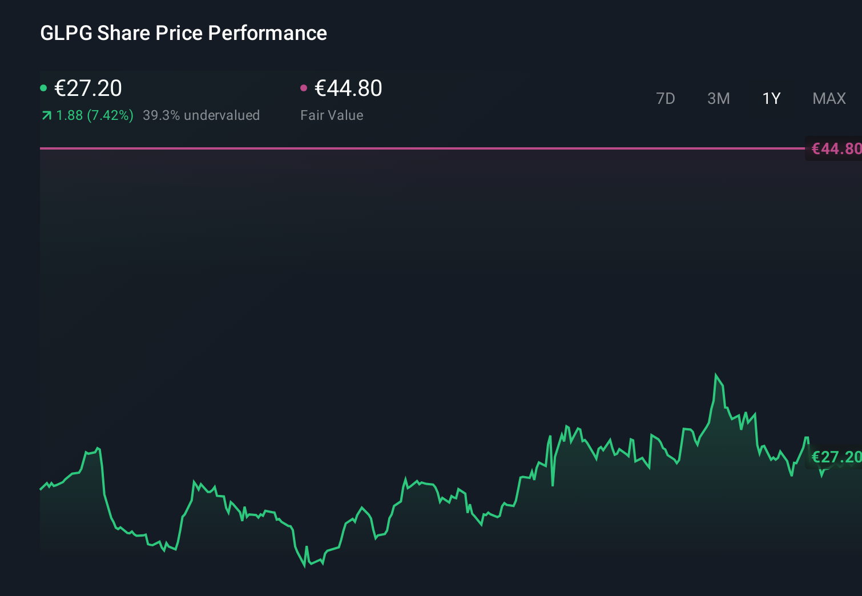
Task: Click the lowest dip of the green price chart
Action: coord(306,567)
